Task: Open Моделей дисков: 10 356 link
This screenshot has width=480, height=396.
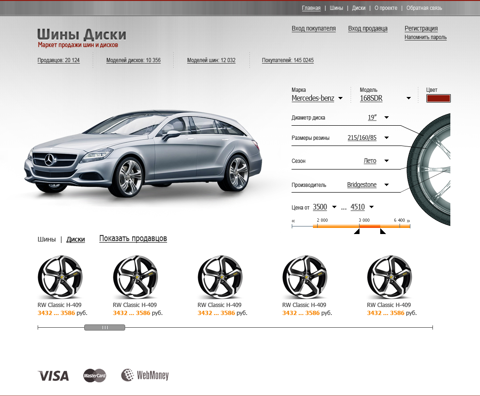Action: 133,60
